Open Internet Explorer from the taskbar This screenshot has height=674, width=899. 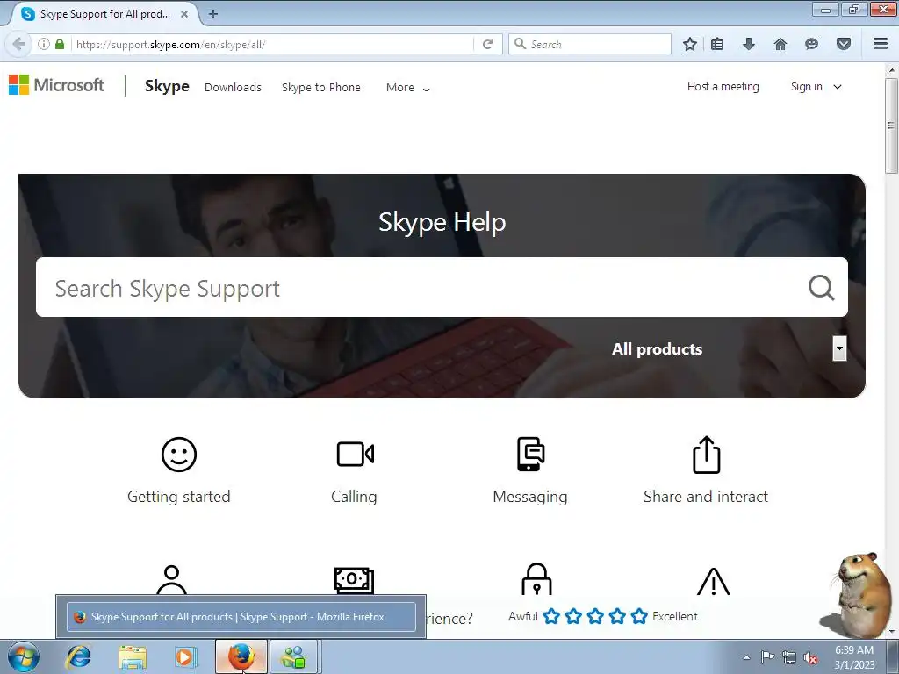78,656
